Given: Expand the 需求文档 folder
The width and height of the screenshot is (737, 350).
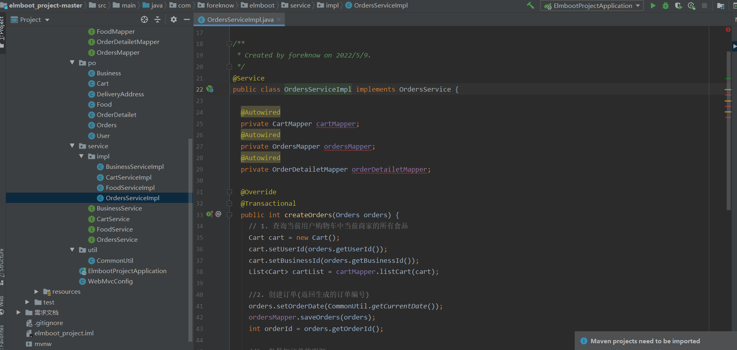Looking at the screenshot, I should [18, 312].
